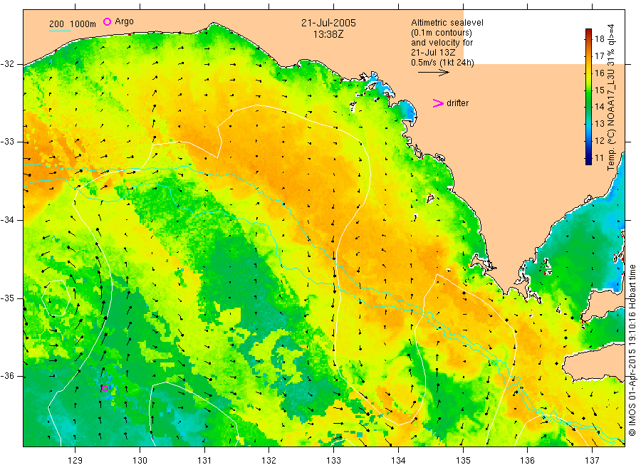Click the magenta Argo circle in the legend

click(107, 21)
